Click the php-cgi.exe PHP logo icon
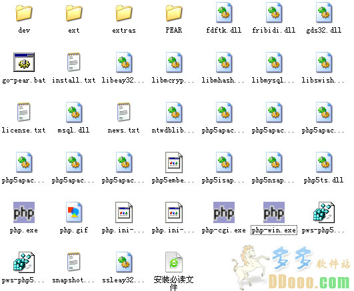This screenshot has height=291, width=354. tap(224, 212)
